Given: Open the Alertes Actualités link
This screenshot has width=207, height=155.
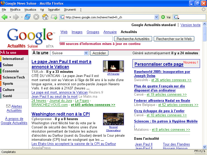Looking at the screenshot, I should pos(14,108).
